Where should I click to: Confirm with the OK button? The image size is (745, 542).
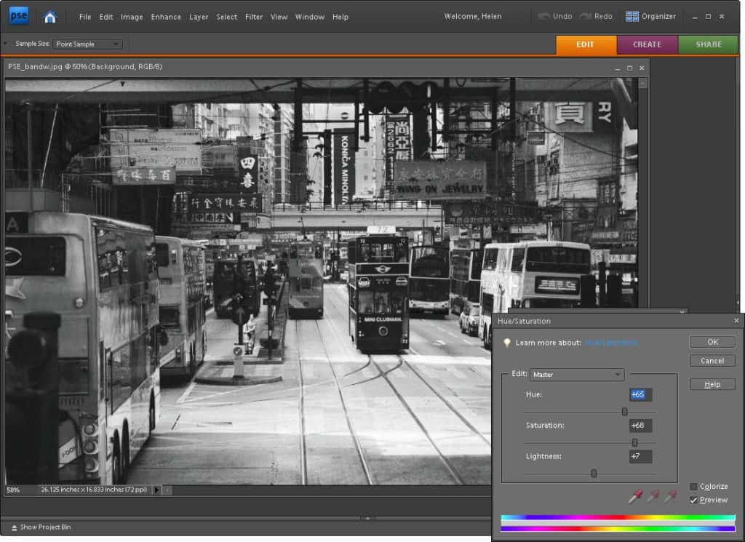pyautogui.click(x=712, y=341)
